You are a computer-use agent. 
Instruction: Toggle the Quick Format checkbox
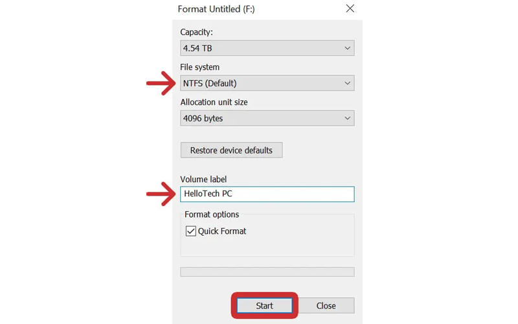(x=191, y=231)
